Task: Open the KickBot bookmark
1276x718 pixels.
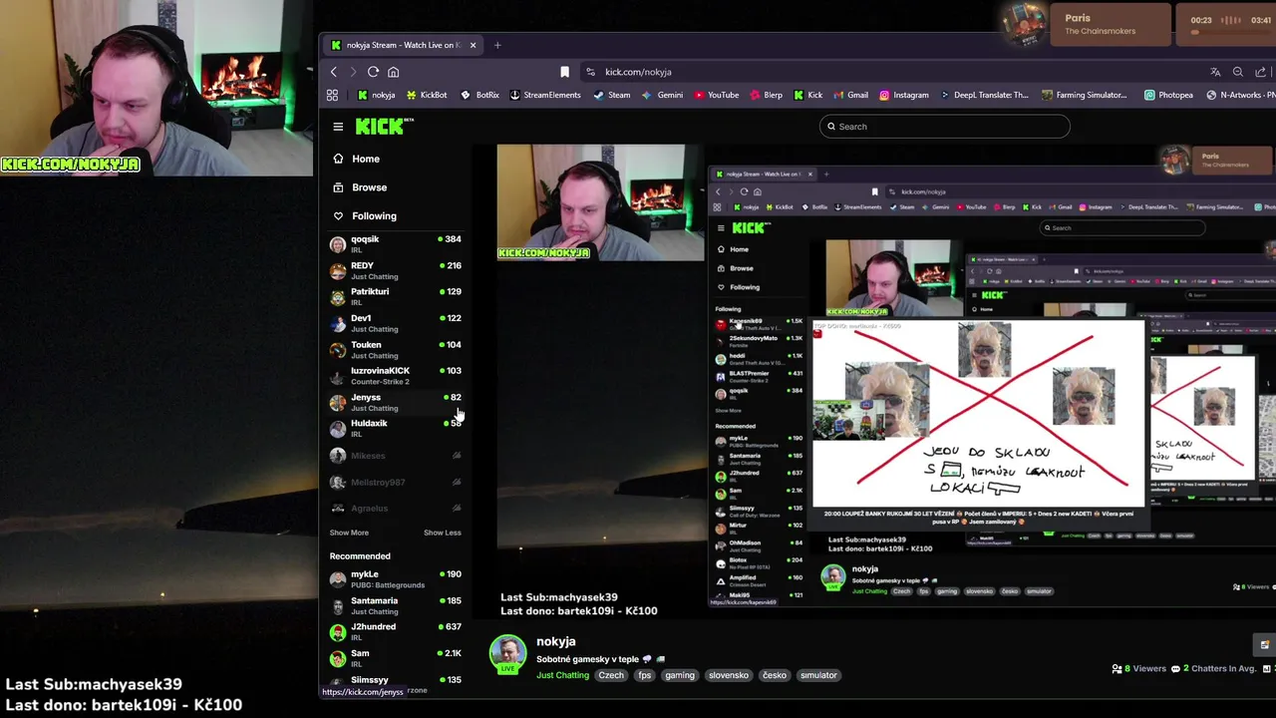Action: [426, 95]
